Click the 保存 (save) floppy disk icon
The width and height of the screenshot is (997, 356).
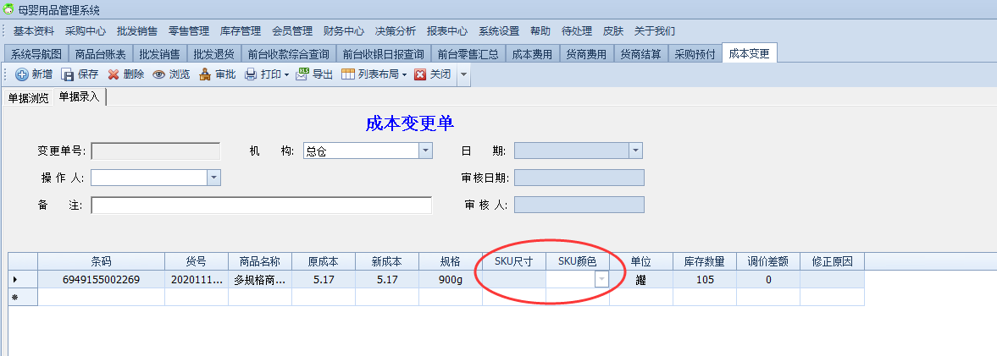(x=68, y=74)
